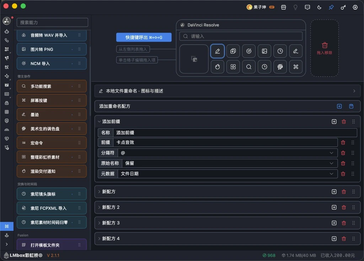Click the DaVinci Resolve avatar in sidebar
This screenshot has height=261, width=364.
point(7,21)
